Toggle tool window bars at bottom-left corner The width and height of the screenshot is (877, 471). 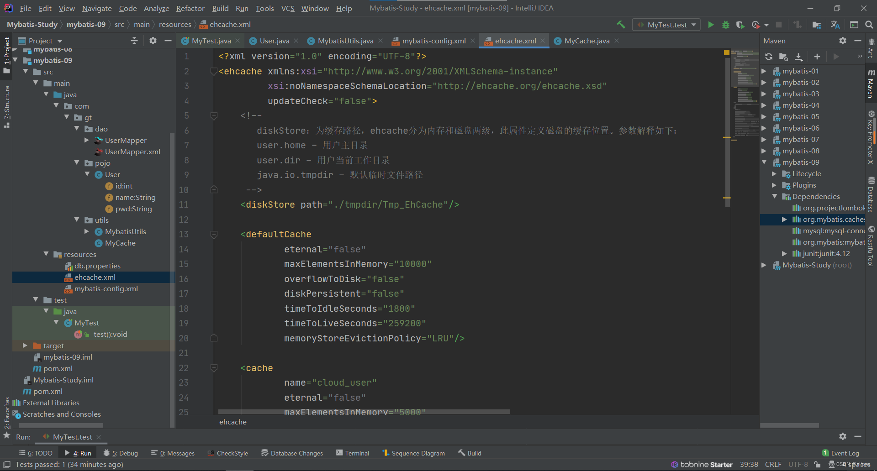pos(7,465)
